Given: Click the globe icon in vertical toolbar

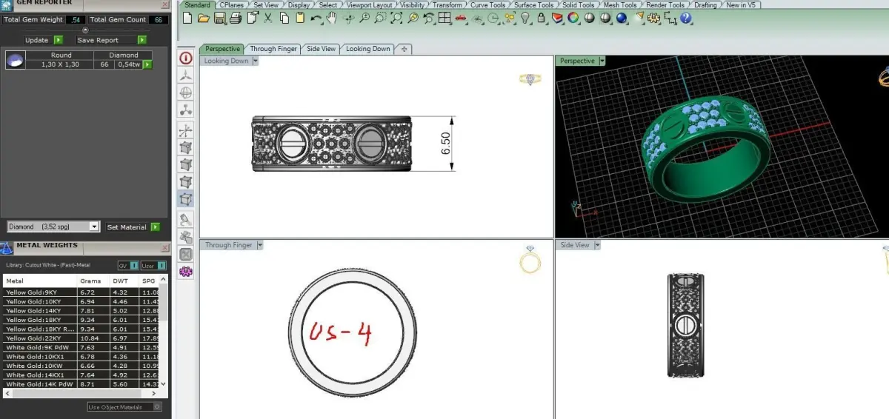Looking at the screenshot, I should 186,93.
